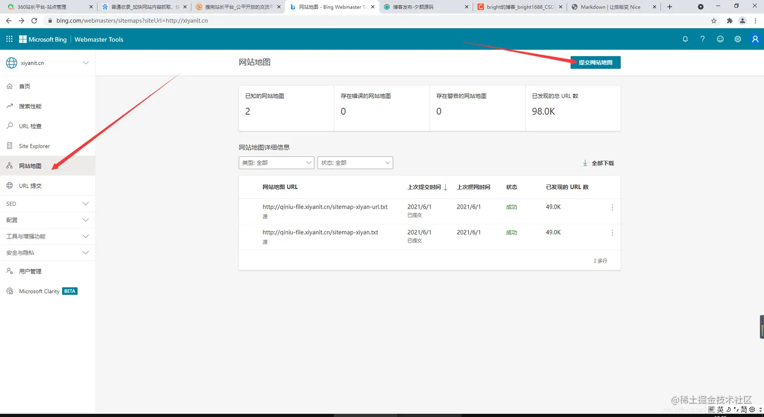The image size is (764, 417).
Task: Open more options for sitemap-xiyan.txt row
Action: [612, 233]
